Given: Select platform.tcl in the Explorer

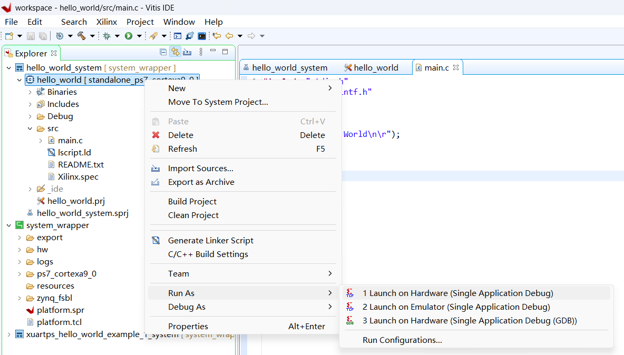Looking at the screenshot, I should pyautogui.click(x=59, y=322).
